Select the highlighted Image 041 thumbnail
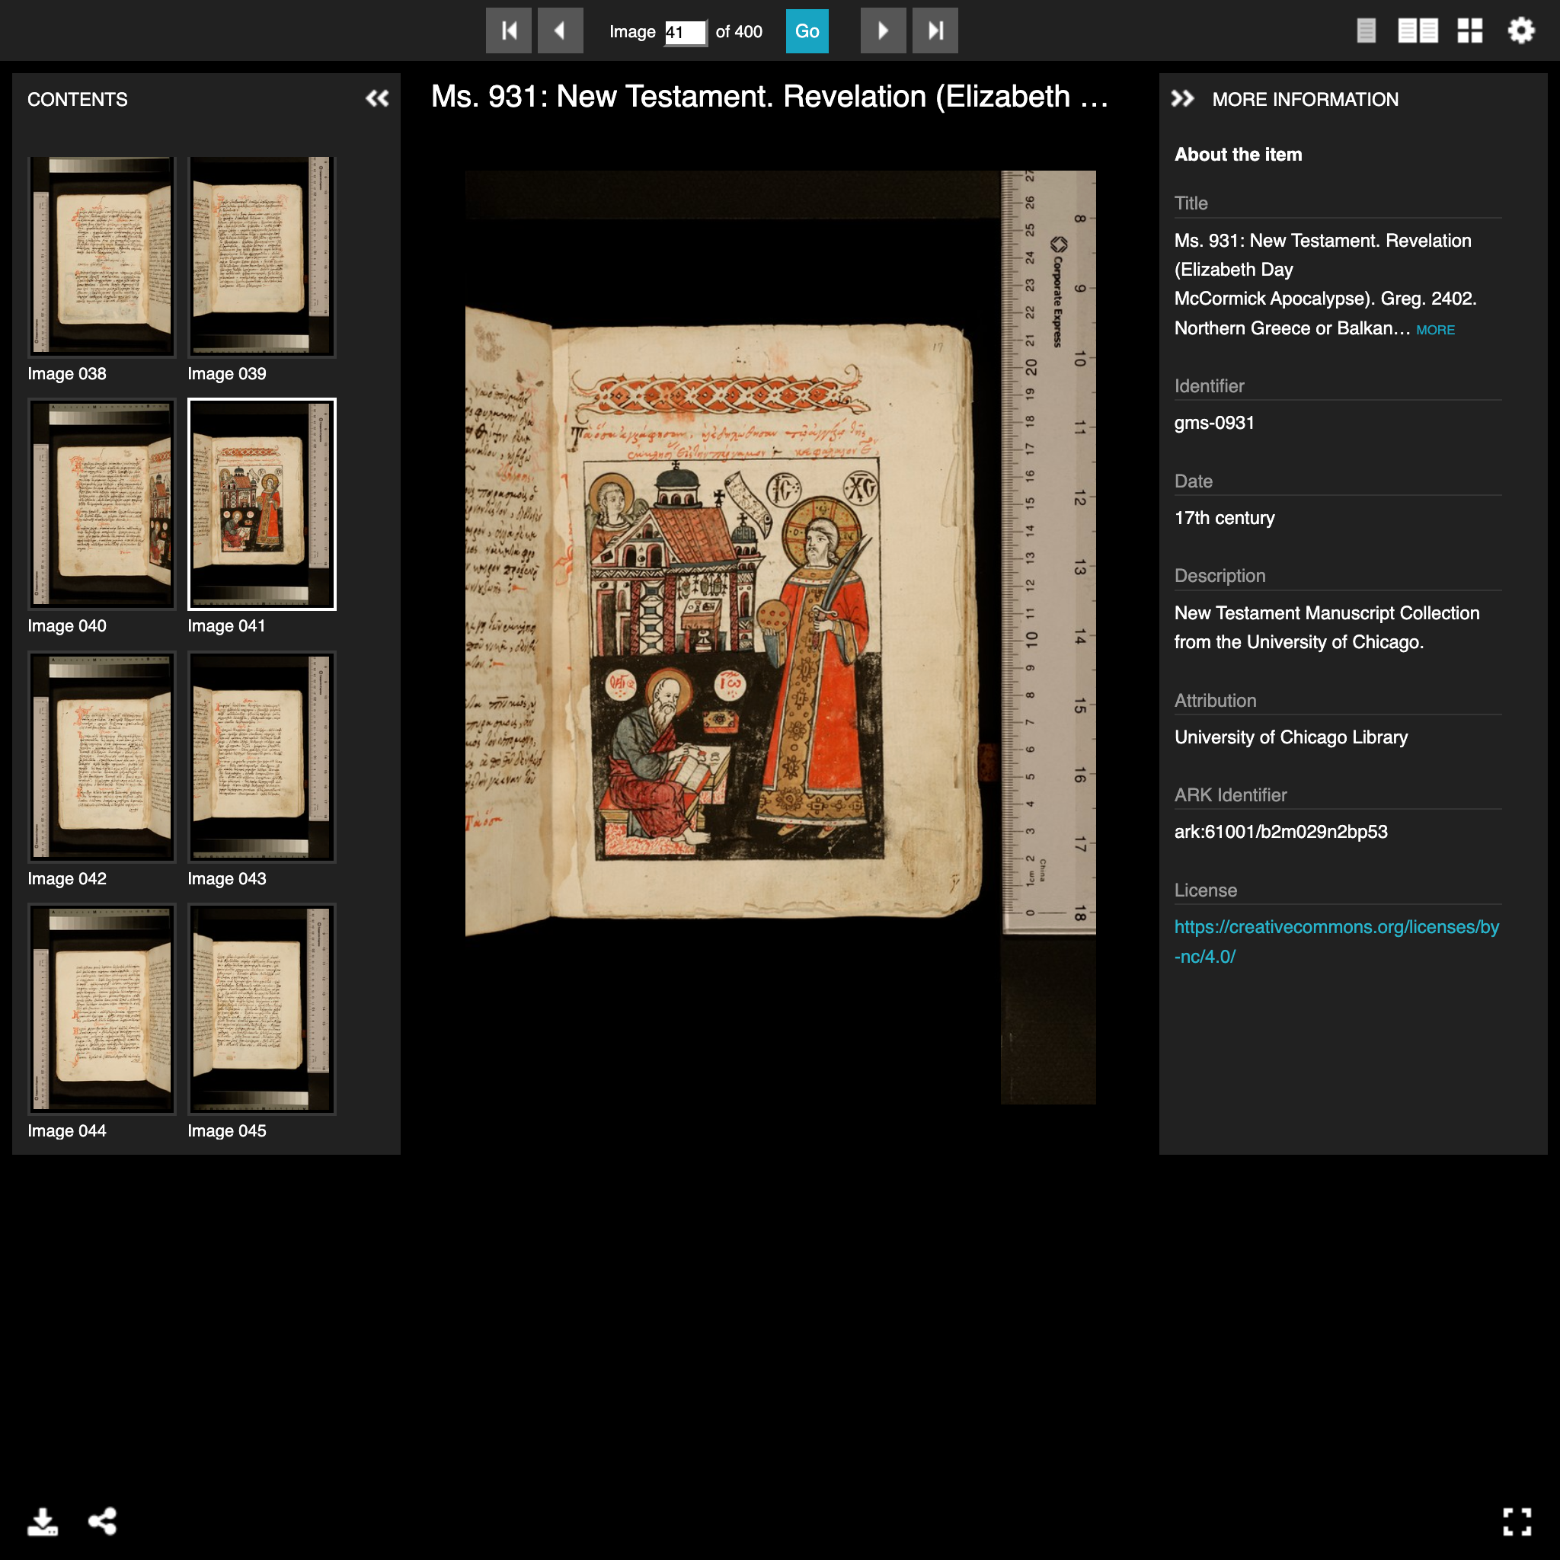Image resolution: width=1560 pixels, height=1560 pixels. click(x=261, y=503)
